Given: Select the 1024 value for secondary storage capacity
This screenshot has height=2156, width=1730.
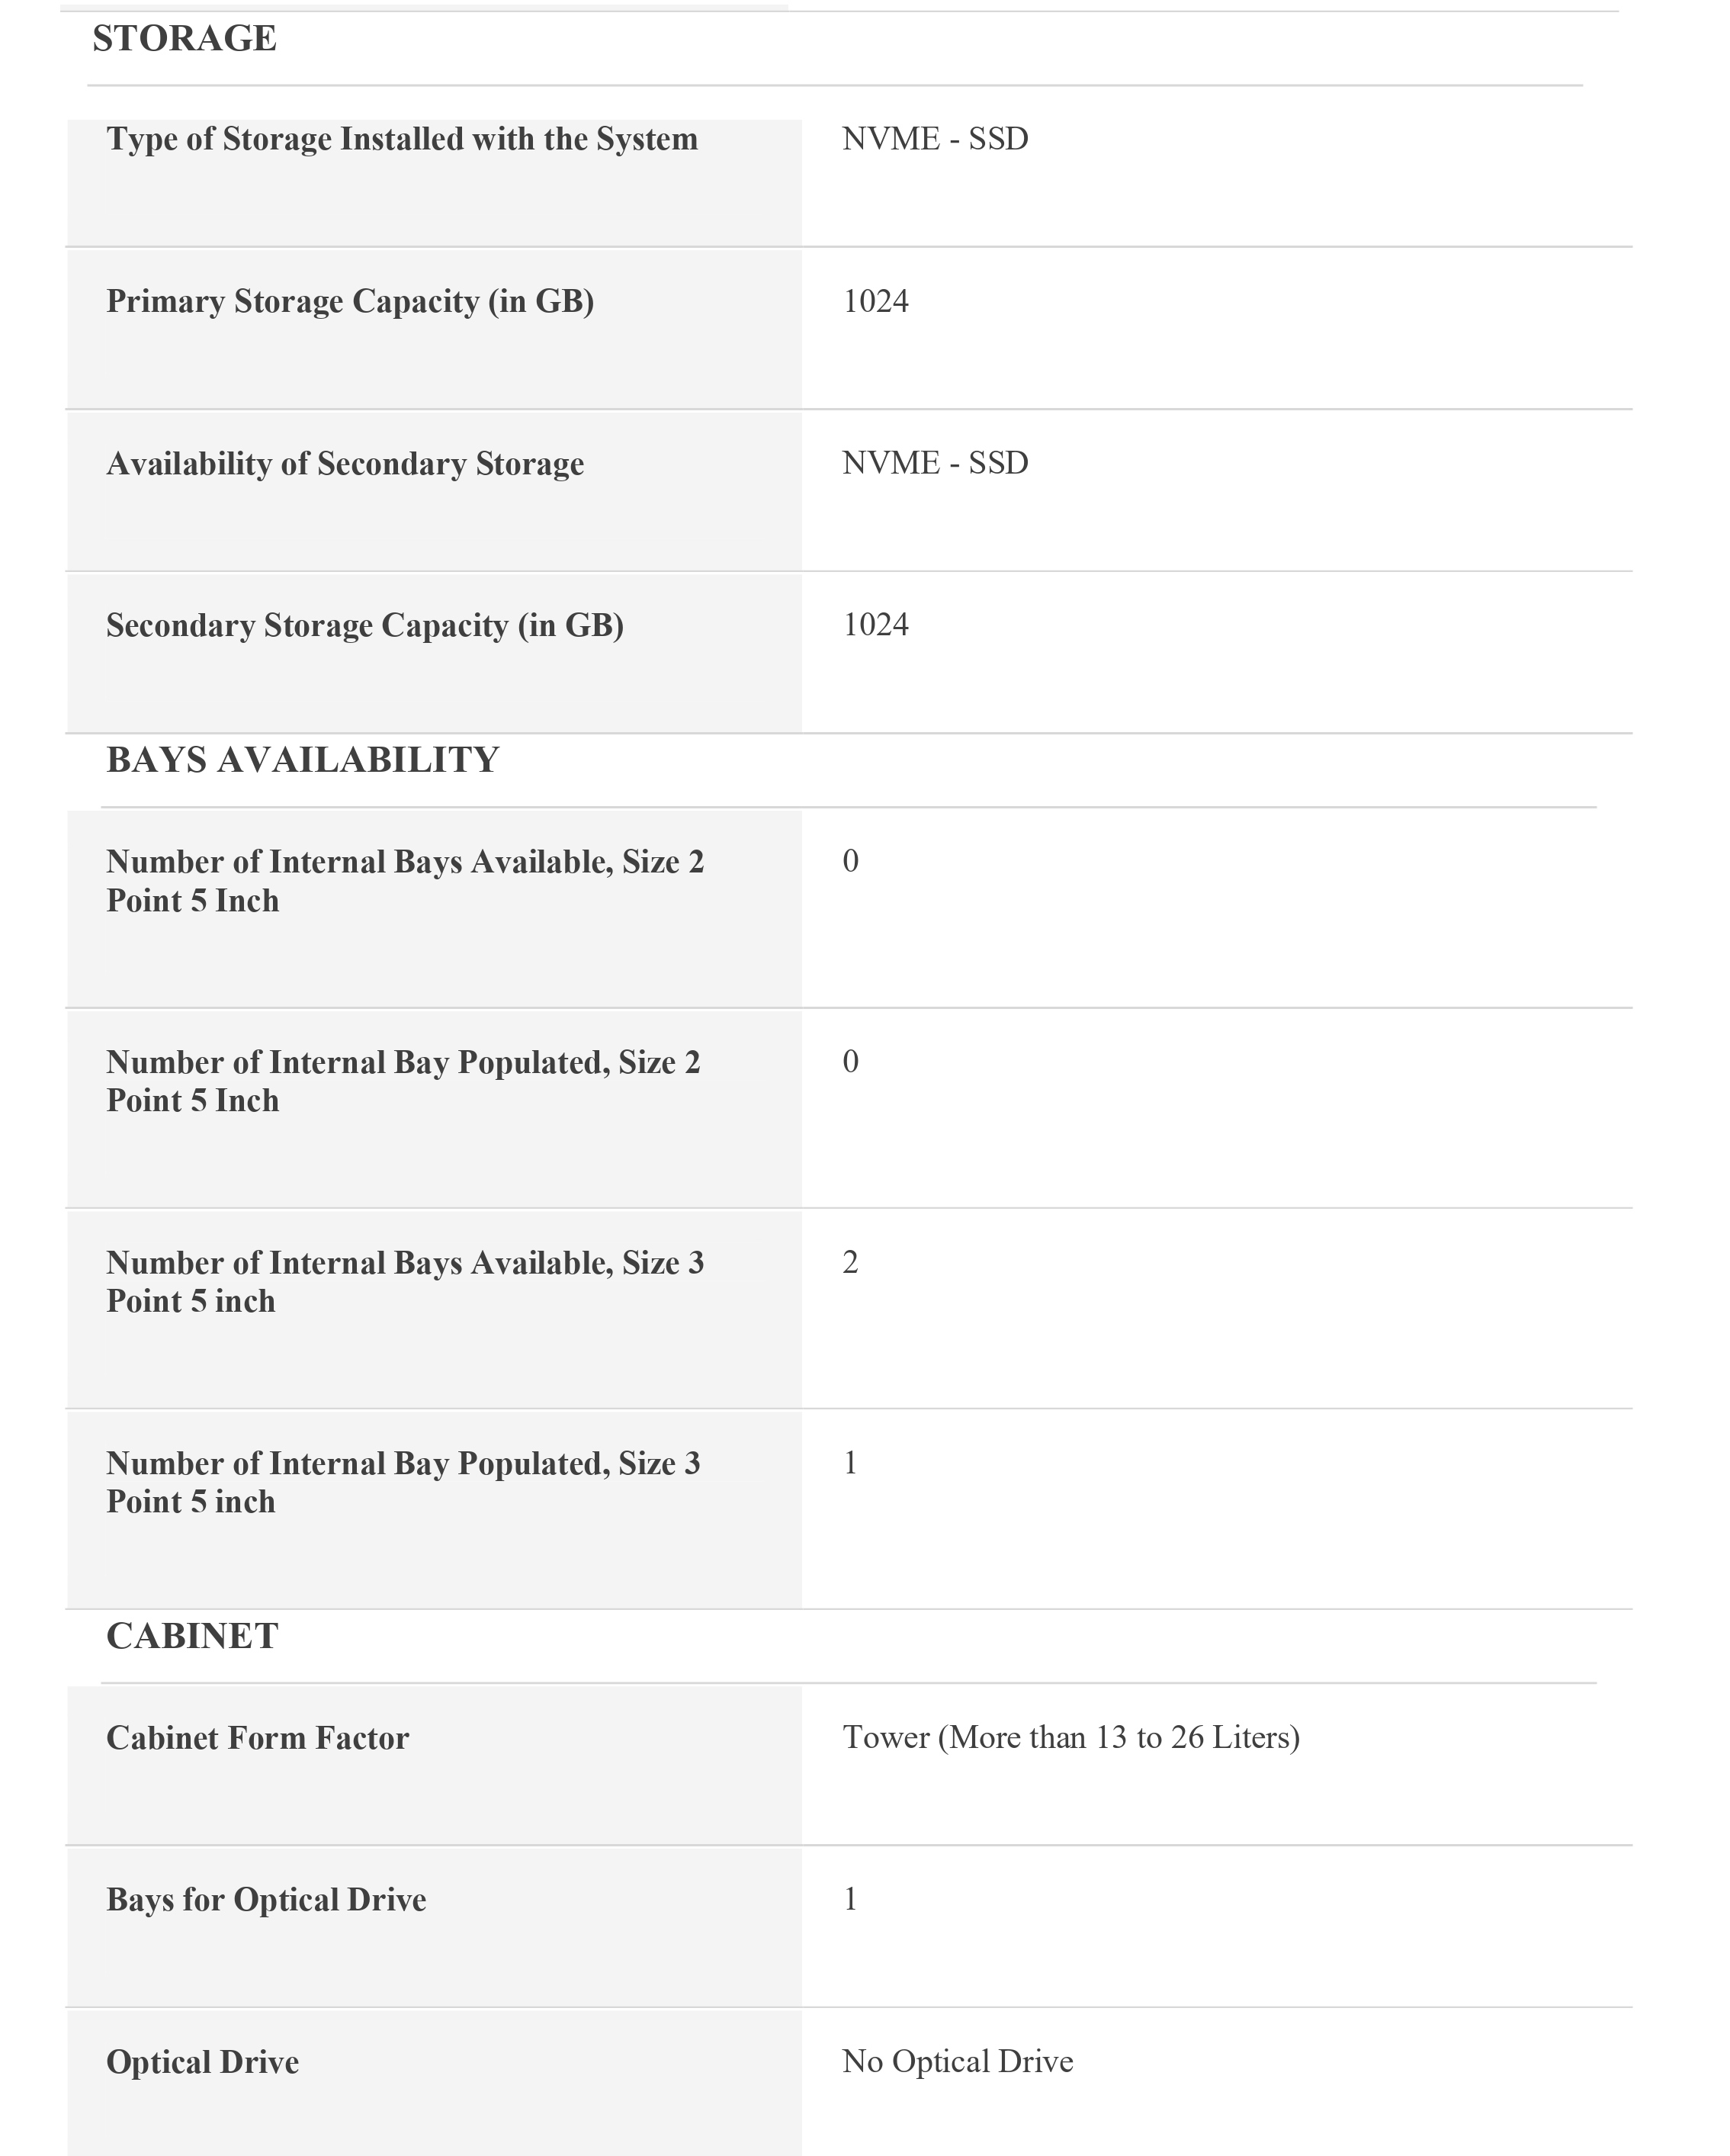Looking at the screenshot, I should coord(876,625).
